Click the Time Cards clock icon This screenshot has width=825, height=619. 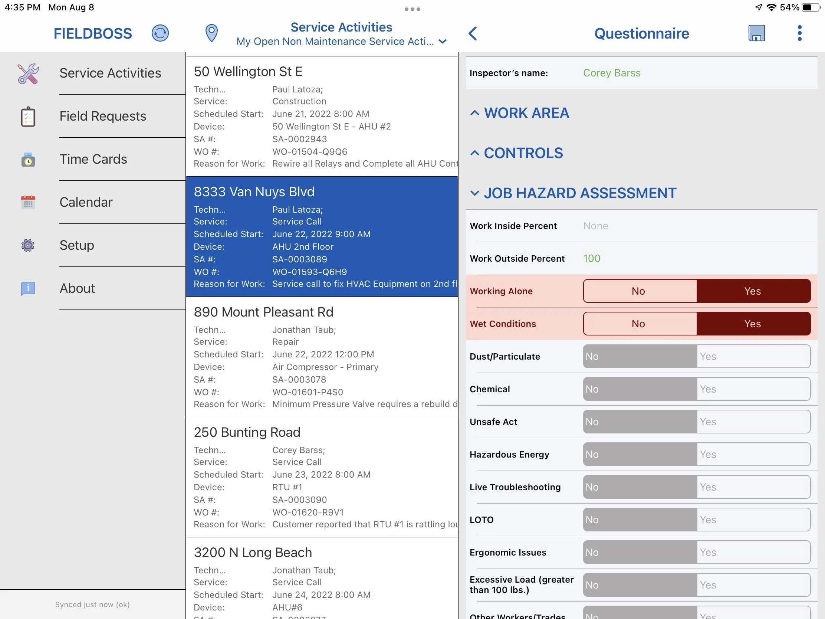pos(28,159)
